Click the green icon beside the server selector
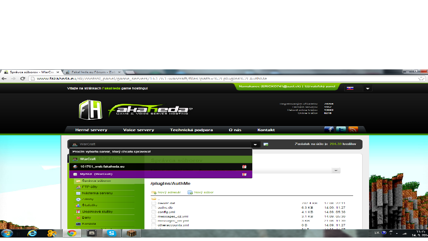428x241 pixels. click(x=266, y=144)
